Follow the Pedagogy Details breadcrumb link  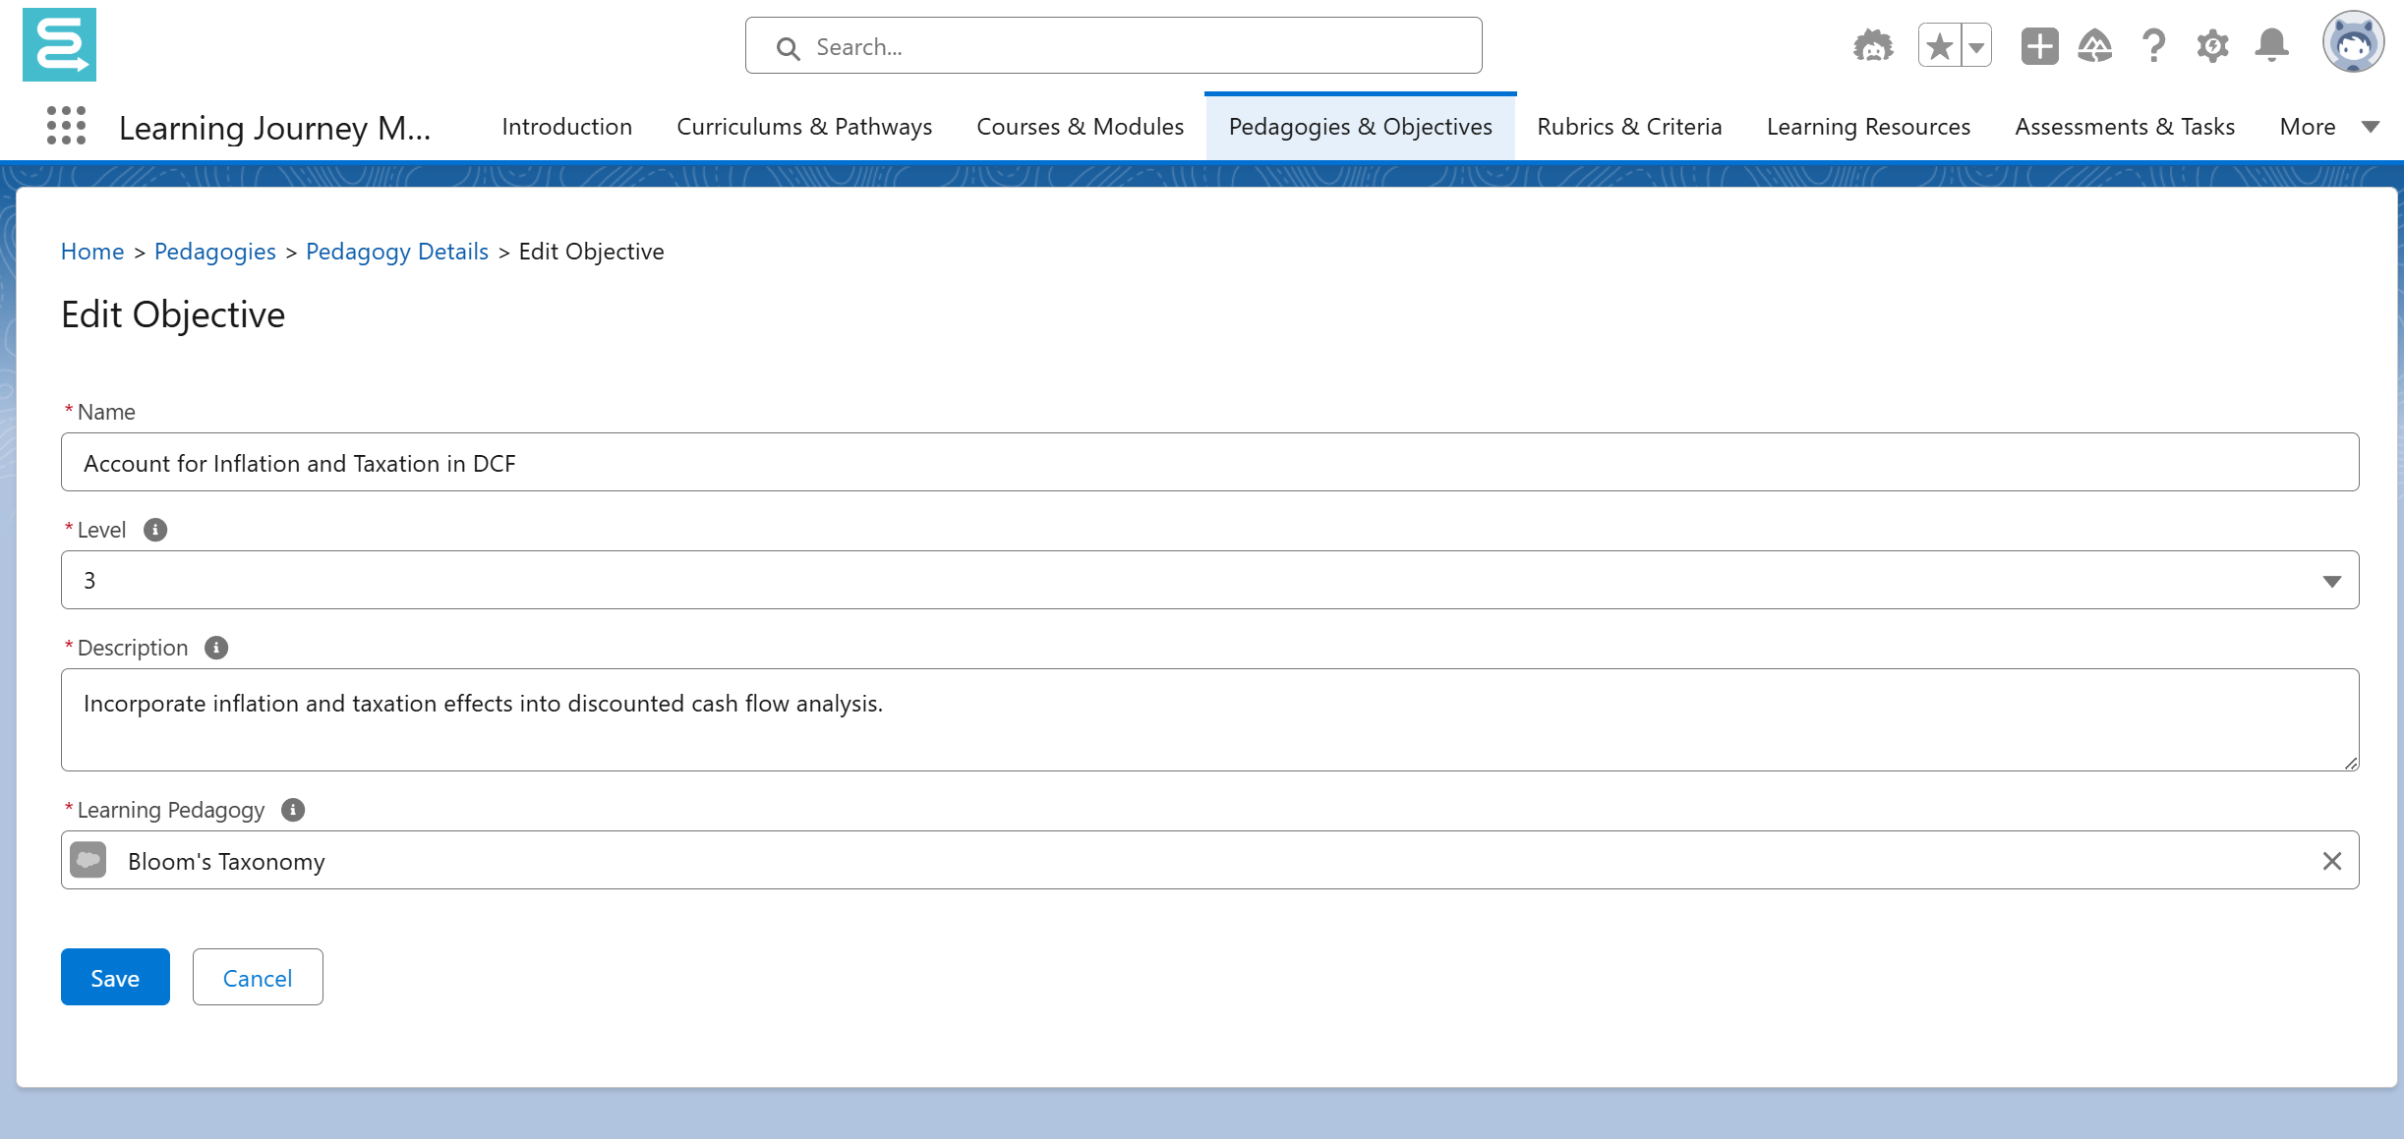(x=396, y=252)
